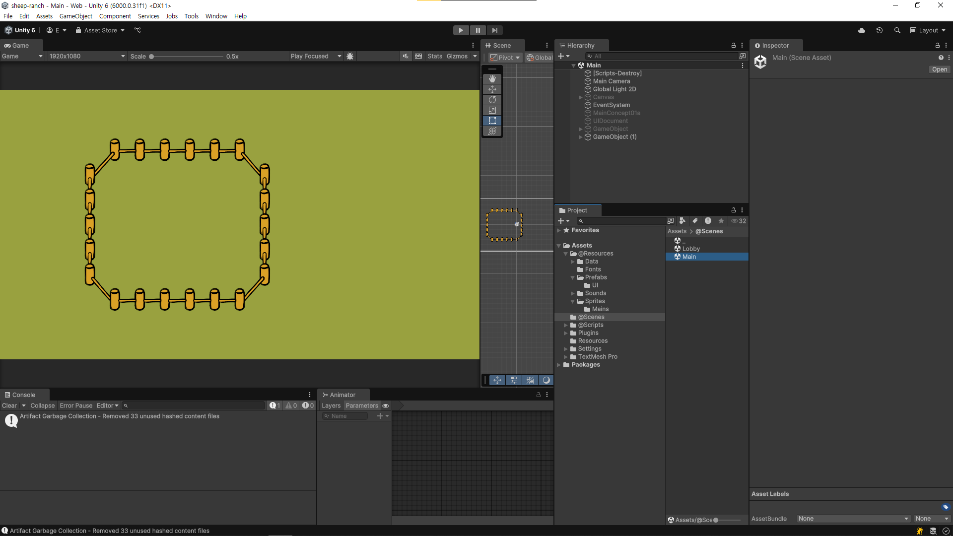953x536 pixels.
Task: Click the Open button in the Inspector
Action: coord(939,69)
